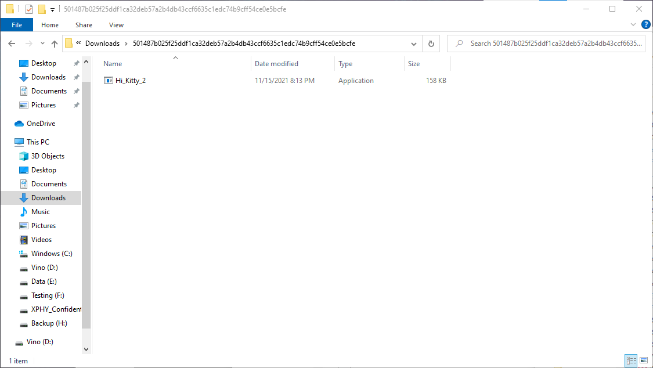Open the Help question mark icon

tap(645, 25)
